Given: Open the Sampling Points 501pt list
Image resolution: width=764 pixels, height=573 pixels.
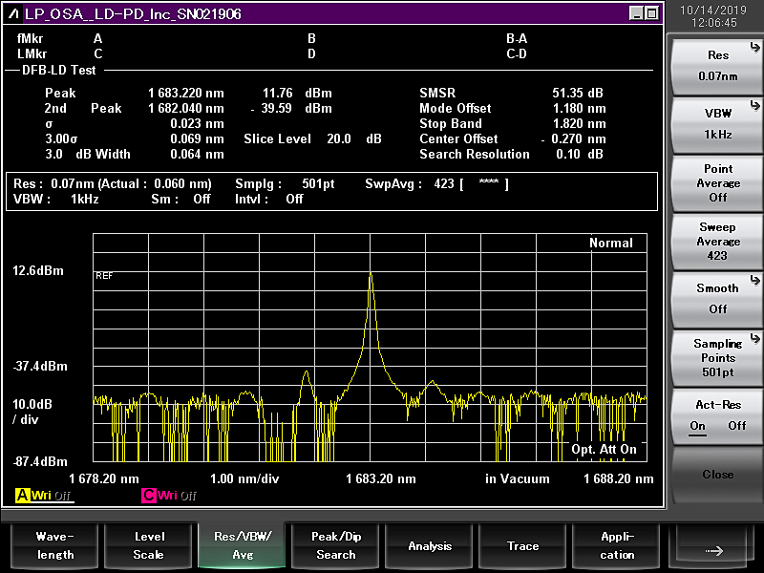Looking at the screenshot, I should pyautogui.click(x=717, y=357).
